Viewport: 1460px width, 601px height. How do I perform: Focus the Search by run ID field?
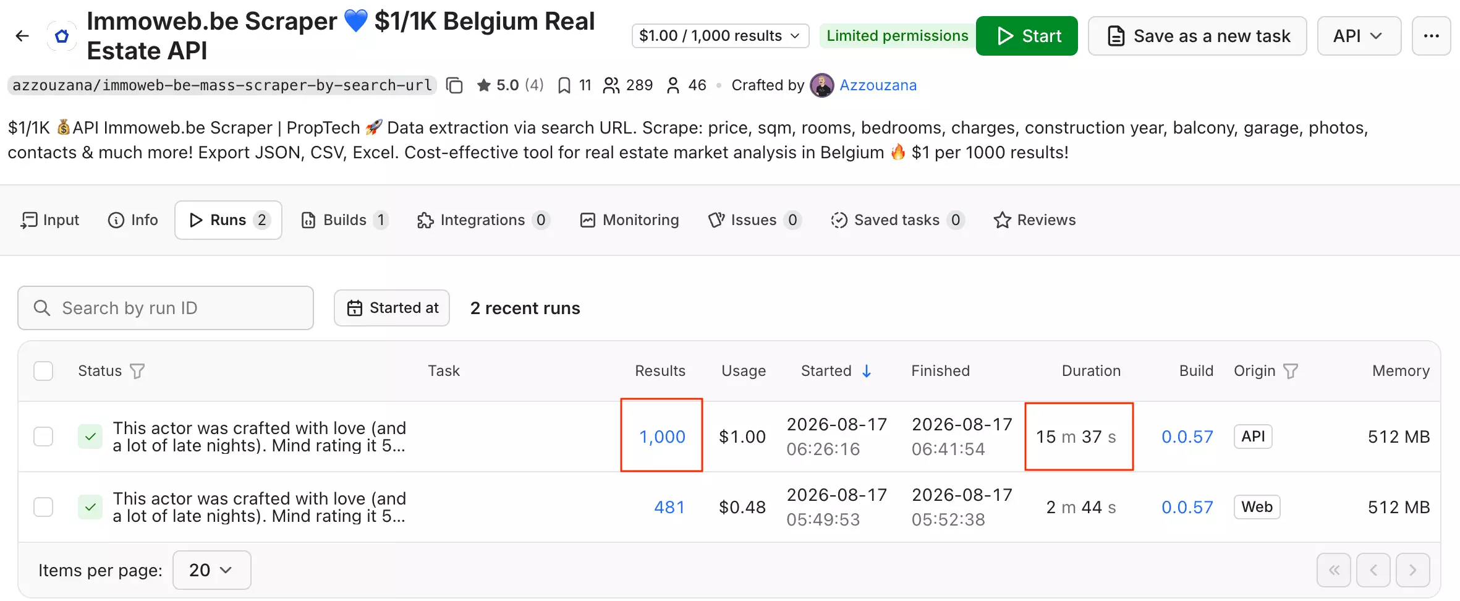[166, 308]
